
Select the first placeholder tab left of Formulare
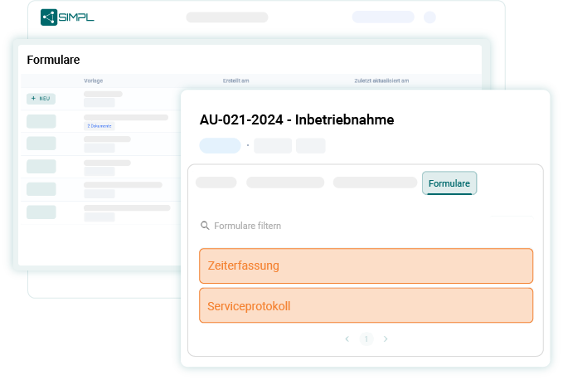tap(216, 183)
